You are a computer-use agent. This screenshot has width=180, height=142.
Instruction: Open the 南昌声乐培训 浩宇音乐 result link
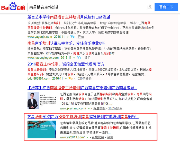click(66, 43)
